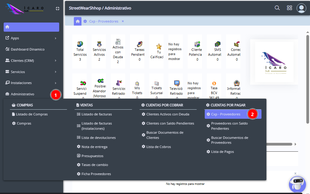Screen dimensions: 310x194
Task: Open Dashboard Dinamico in sidebar
Action: [27, 49]
